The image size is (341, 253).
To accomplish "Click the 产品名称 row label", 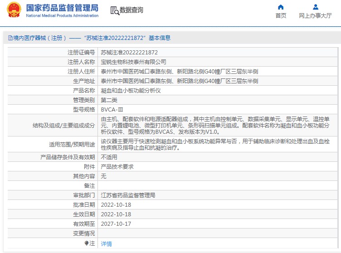I will [x=84, y=91].
